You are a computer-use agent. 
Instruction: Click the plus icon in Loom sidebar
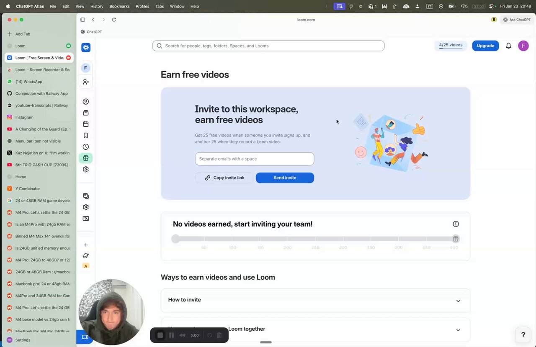86,245
